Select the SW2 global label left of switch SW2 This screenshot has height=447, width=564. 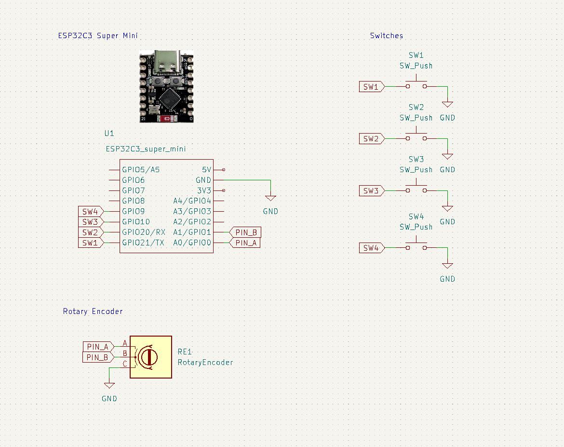click(372, 138)
